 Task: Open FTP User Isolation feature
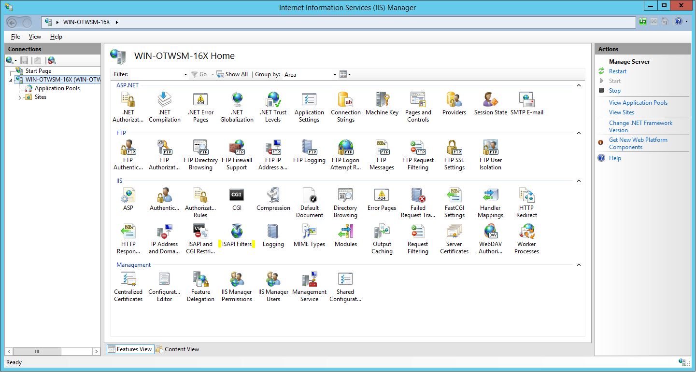tap(491, 154)
